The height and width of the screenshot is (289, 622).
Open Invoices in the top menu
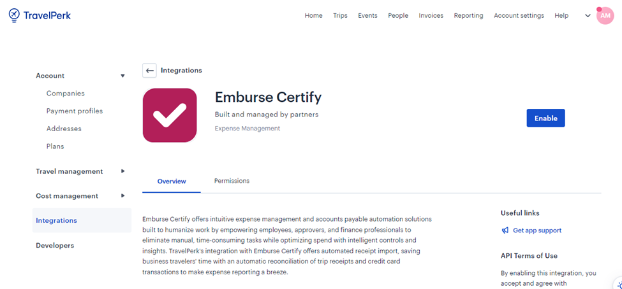tap(431, 16)
